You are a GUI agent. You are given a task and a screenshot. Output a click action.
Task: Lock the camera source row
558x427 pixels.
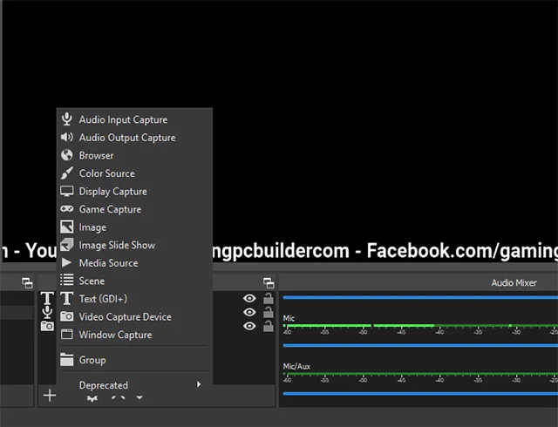269,326
